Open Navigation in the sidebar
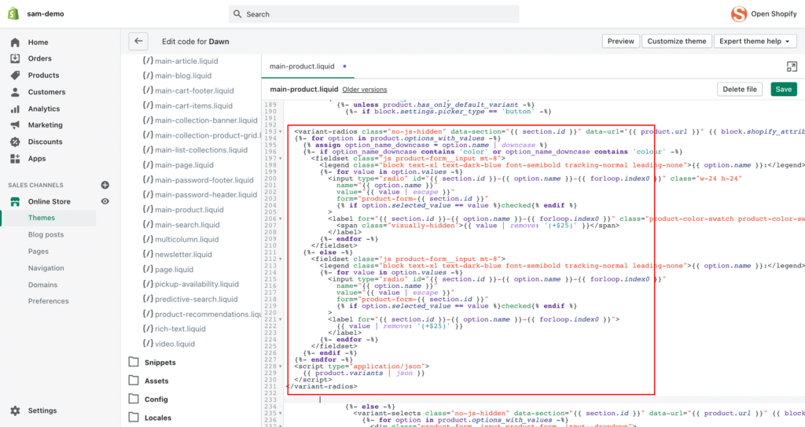The image size is (805, 427). coord(46,268)
